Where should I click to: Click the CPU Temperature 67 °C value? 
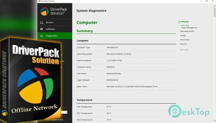pos(109,107)
